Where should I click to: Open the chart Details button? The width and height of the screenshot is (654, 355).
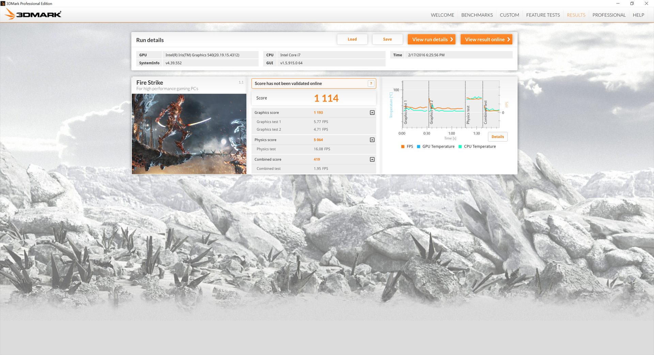[498, 137]
